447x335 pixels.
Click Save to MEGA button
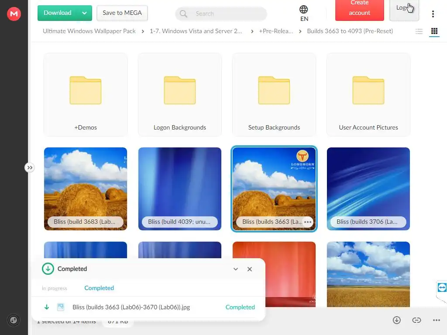pos(122,13)
